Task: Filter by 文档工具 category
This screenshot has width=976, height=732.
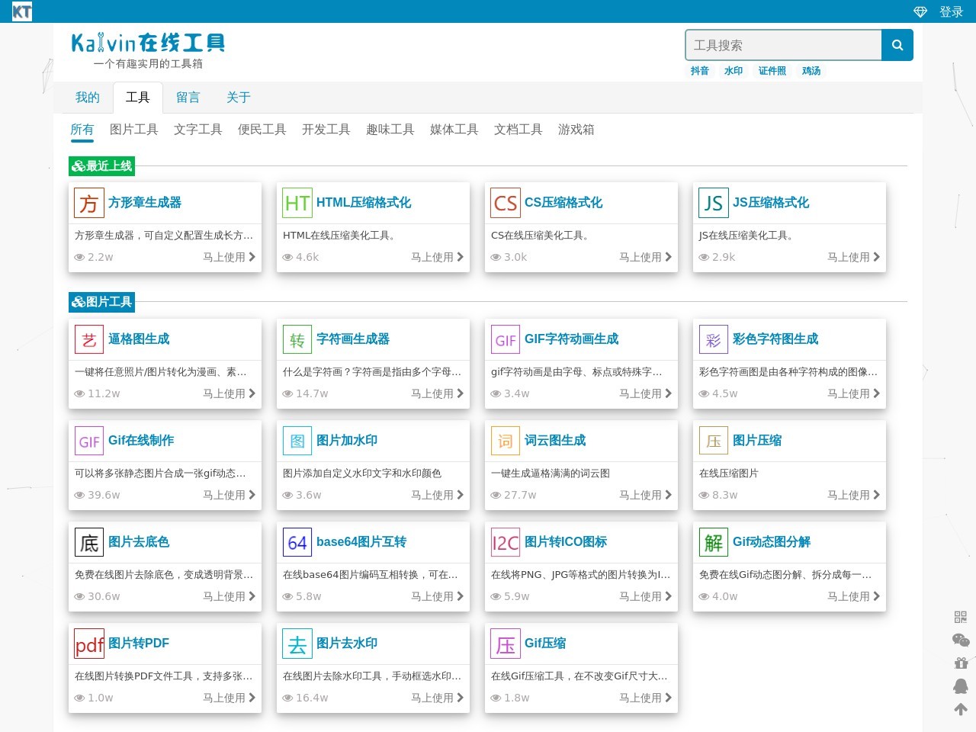Action: click(518, 130)
